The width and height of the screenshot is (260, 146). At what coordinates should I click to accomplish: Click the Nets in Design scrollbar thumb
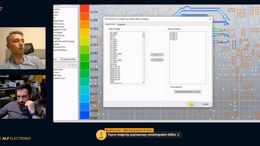[x=143, y=36]
